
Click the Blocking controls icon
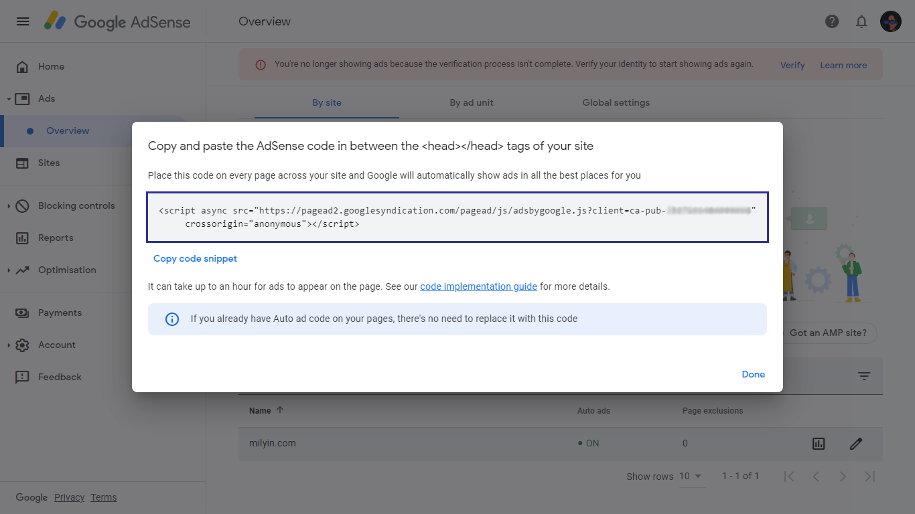tap(22, 205)
